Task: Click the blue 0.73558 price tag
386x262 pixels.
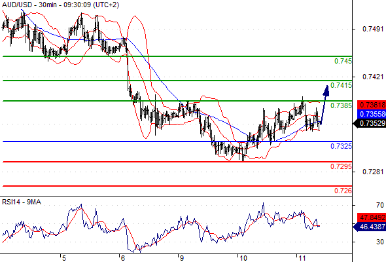Action: tap(372, 114)
